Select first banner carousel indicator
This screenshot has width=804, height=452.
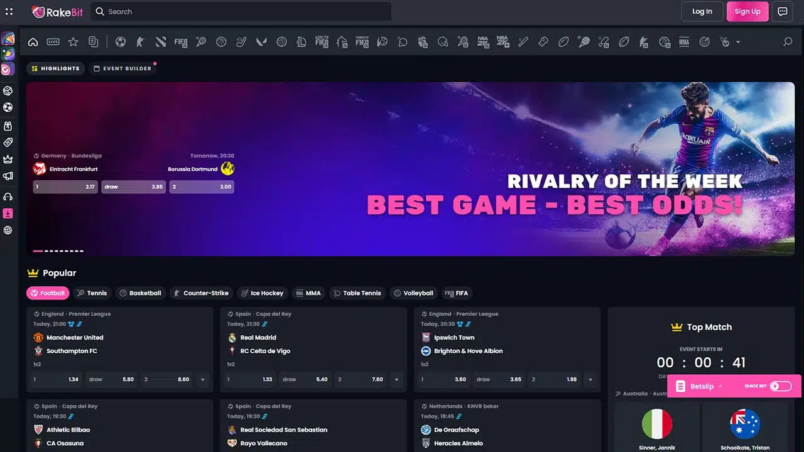point(38,251)
